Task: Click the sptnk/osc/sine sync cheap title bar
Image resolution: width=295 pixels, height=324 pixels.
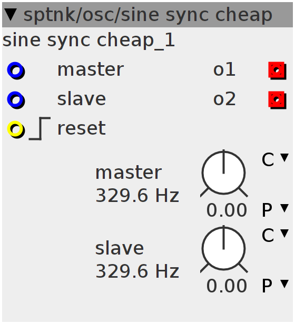Action: pyautogui.click(x=147, y=15)
